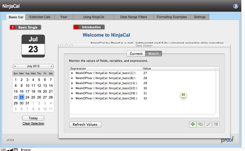Grab the handle of NinjaCal_basic[15] row
The height and width of the screenshot is (151, 245).
coord(72,83)
